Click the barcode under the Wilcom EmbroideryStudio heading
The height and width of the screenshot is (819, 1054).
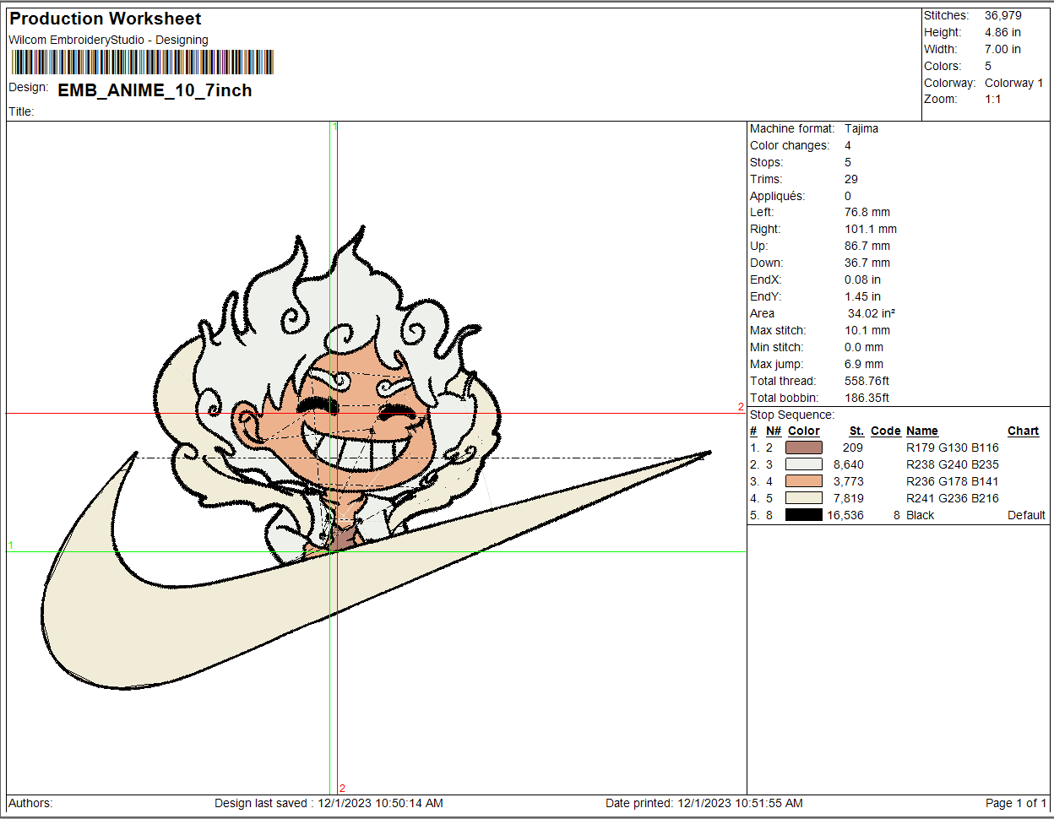click(x=142, y=62)
